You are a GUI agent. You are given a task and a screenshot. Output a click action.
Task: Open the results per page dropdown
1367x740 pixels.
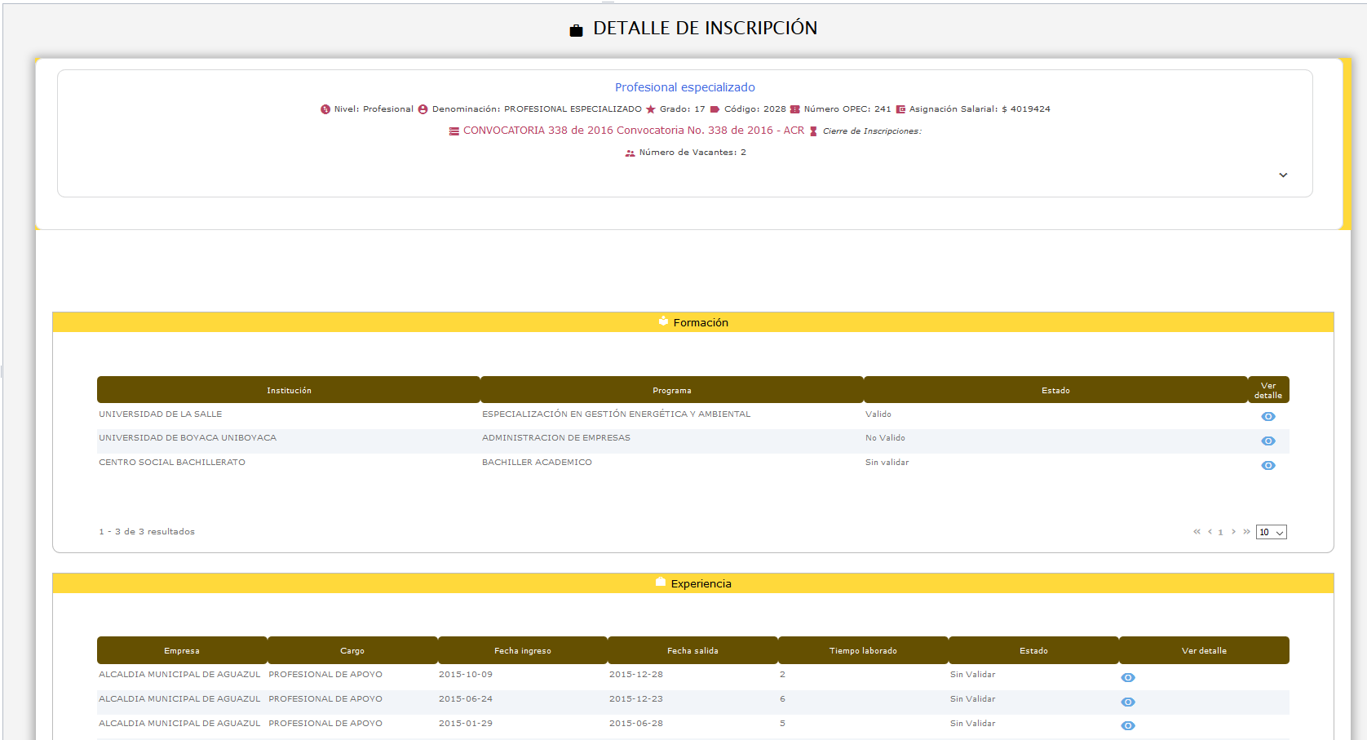tap(1271, 532)
